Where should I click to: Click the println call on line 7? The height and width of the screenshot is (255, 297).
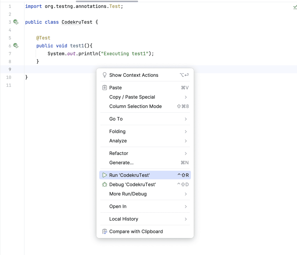[88, 54]
